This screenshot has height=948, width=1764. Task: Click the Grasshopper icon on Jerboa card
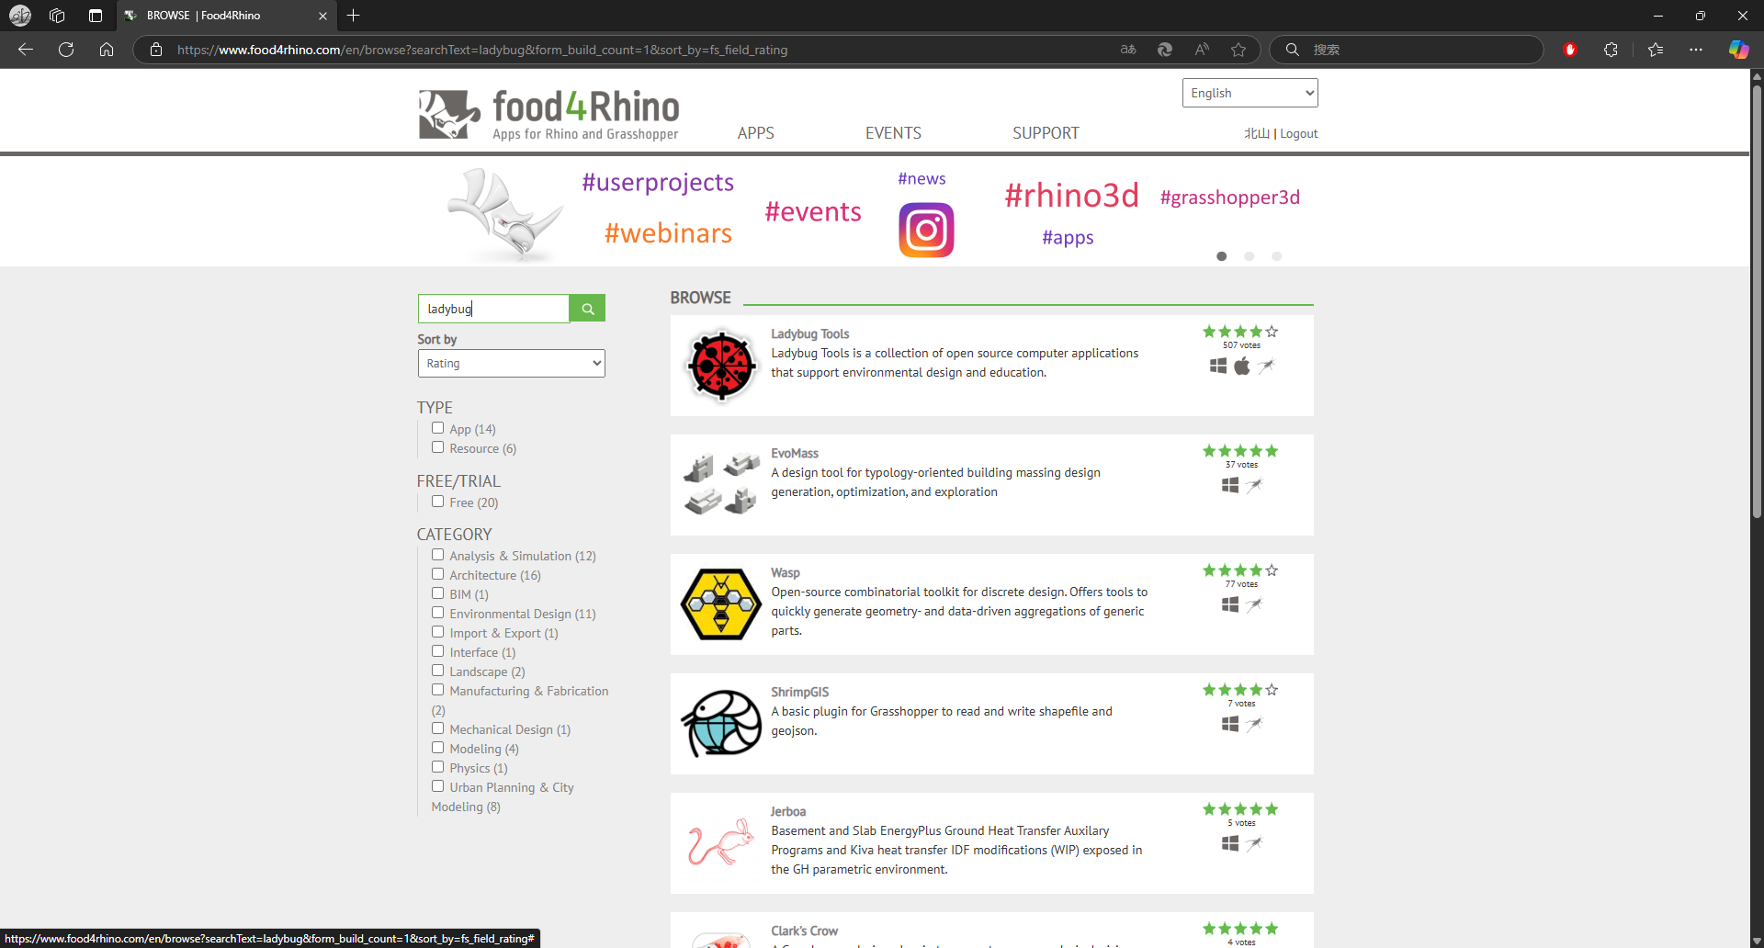[1254, 843]
